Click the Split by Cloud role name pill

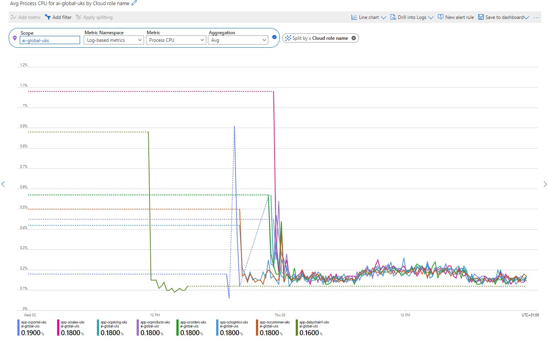click(320, 38)
